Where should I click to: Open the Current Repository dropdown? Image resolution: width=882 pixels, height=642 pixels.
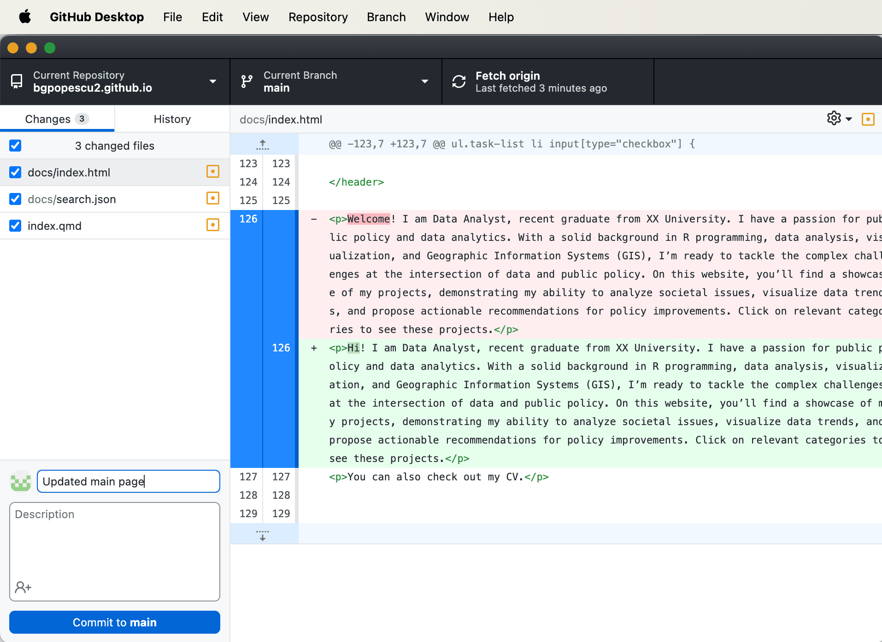pyautogui.click(x=115, y=82)
